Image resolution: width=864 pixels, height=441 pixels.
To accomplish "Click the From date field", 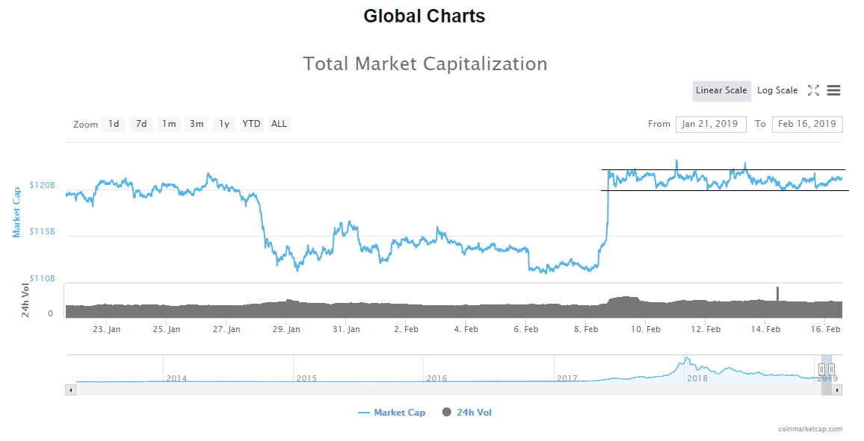I will 710,124.
